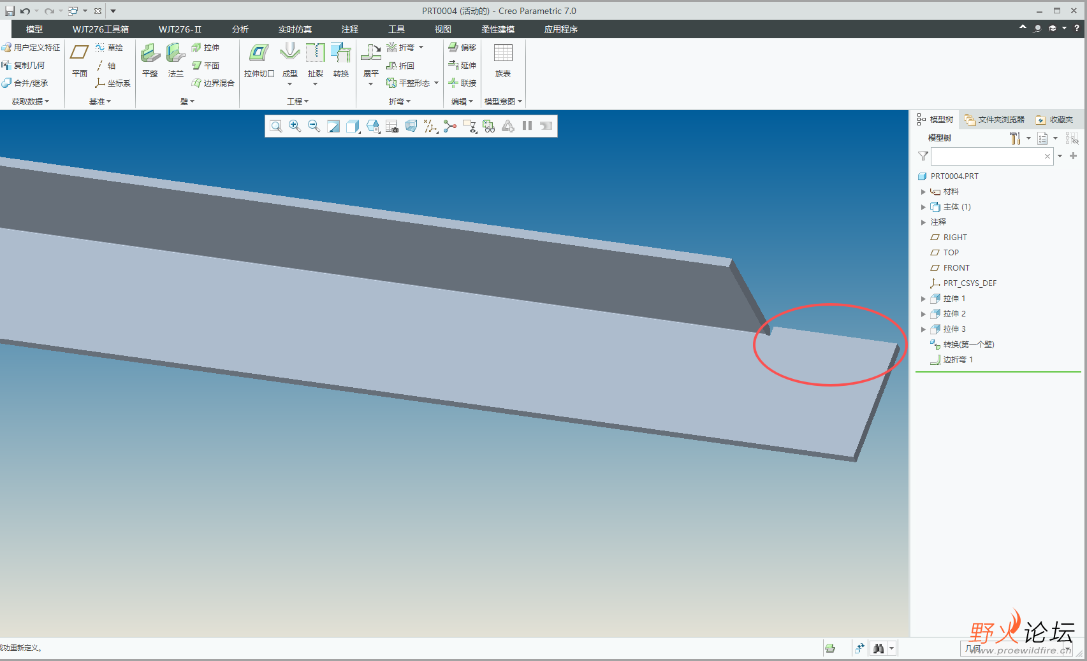
Task: Click the 平面 datum plane icon
Action: [80, 60]
